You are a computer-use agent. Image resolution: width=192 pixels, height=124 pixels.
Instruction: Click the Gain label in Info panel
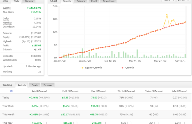6,8
